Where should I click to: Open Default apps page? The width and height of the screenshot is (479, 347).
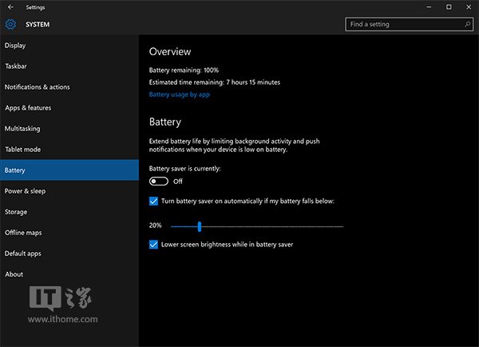24,253
